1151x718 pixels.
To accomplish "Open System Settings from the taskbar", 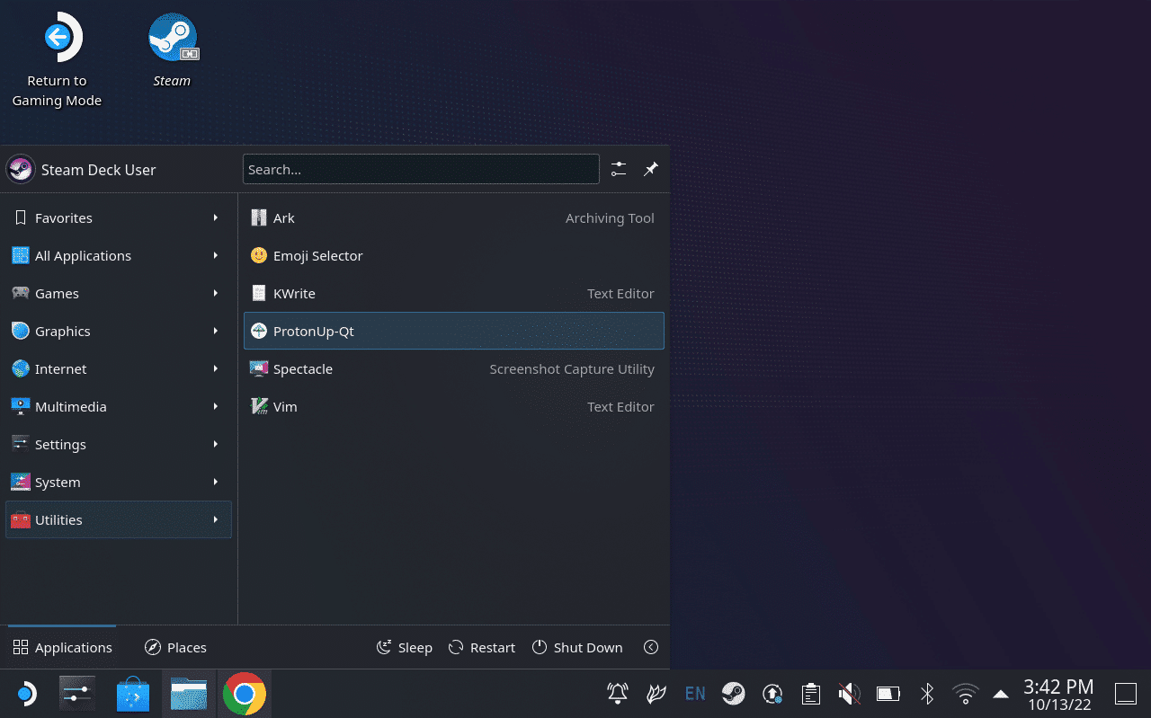I will pos(77,694).
